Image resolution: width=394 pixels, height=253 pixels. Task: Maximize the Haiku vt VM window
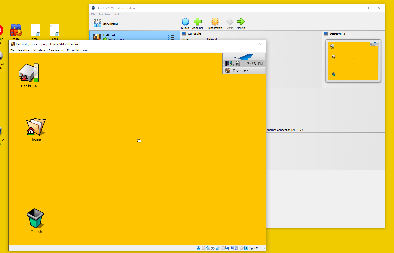[x=248, y=44]
